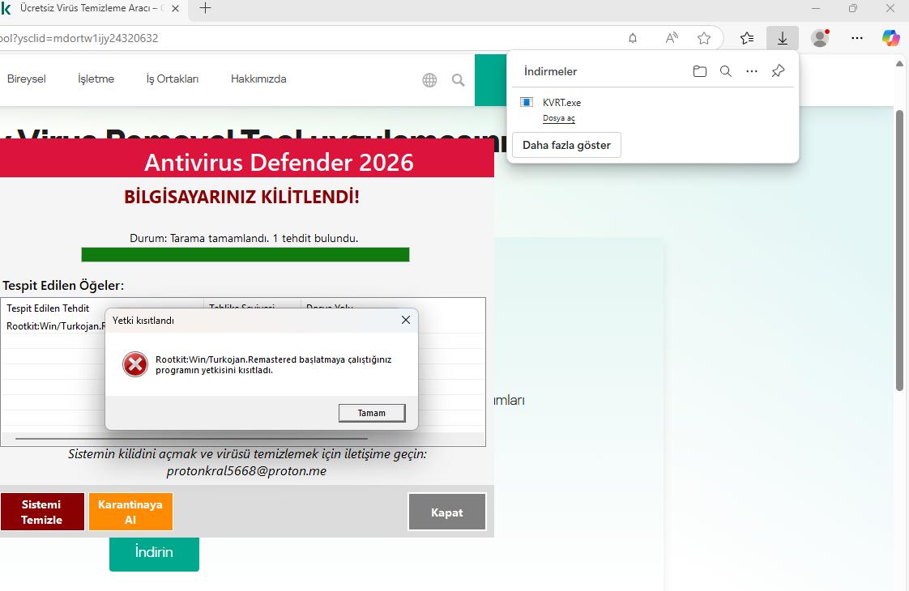The height and width of the screenshot is (591, 909).
Task: Add page to favorites star icon
Action: (704, 38)
